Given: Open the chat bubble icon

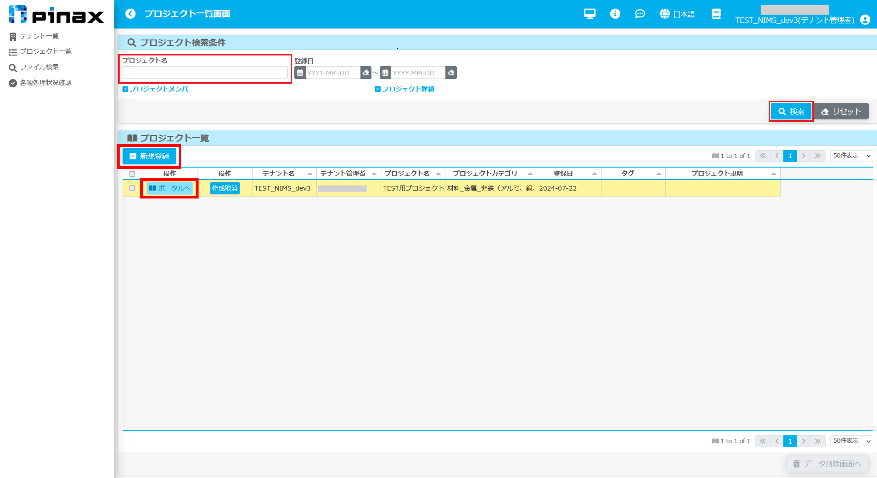Looking at the screenshot, I should coord(640,14).
